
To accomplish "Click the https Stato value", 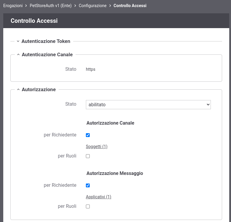I will (x=91, y=69).
